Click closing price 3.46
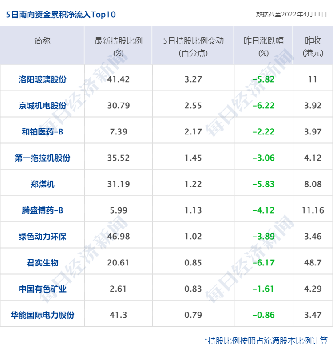Image resolution: width=333 pixels, height=352 pixels. (313, 237)
